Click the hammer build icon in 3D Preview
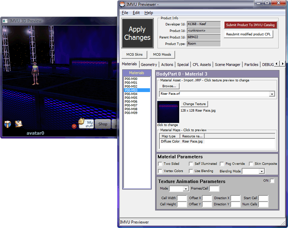 pyautogui.click(x=8, y=124)
